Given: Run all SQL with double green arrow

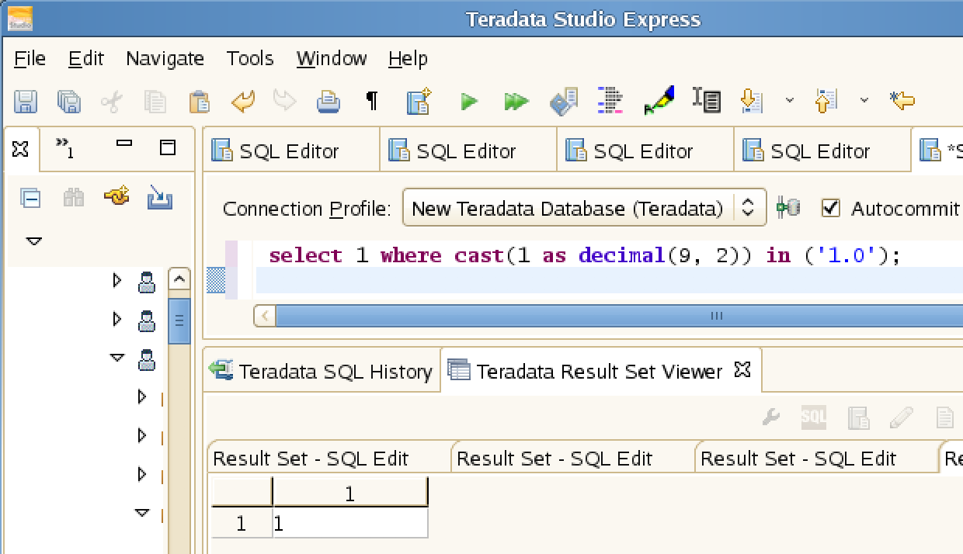Looking at the screenshot, I should click(516, 101).
